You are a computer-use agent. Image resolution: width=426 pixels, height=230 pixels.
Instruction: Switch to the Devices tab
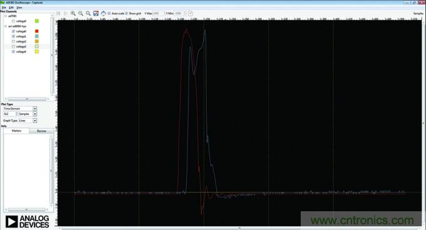click(41, 131)
